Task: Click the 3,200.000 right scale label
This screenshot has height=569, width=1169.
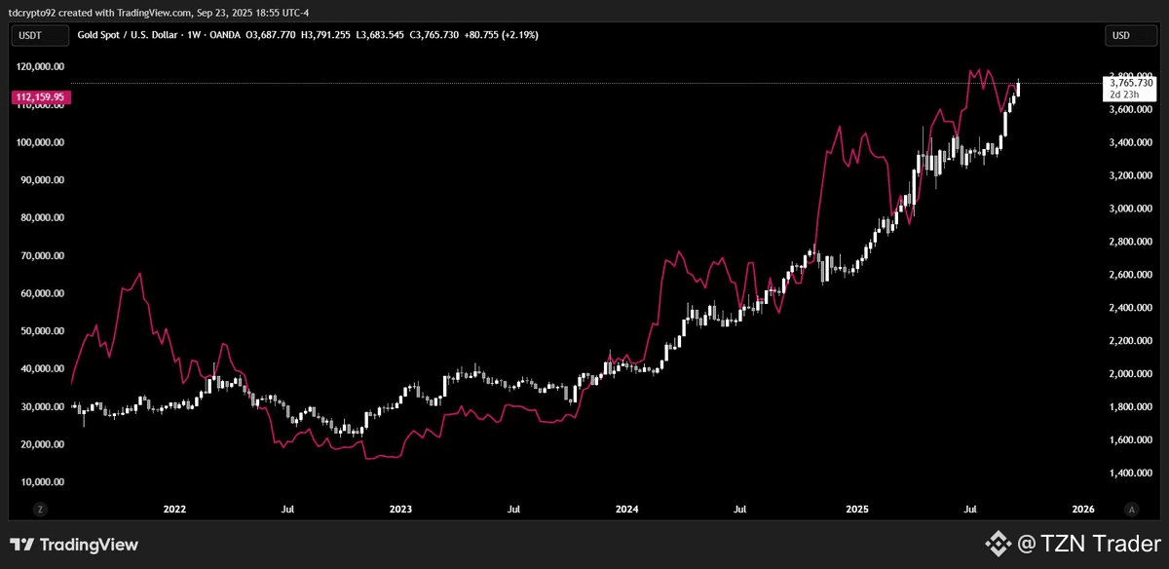Action: [x=1131, y=176]
